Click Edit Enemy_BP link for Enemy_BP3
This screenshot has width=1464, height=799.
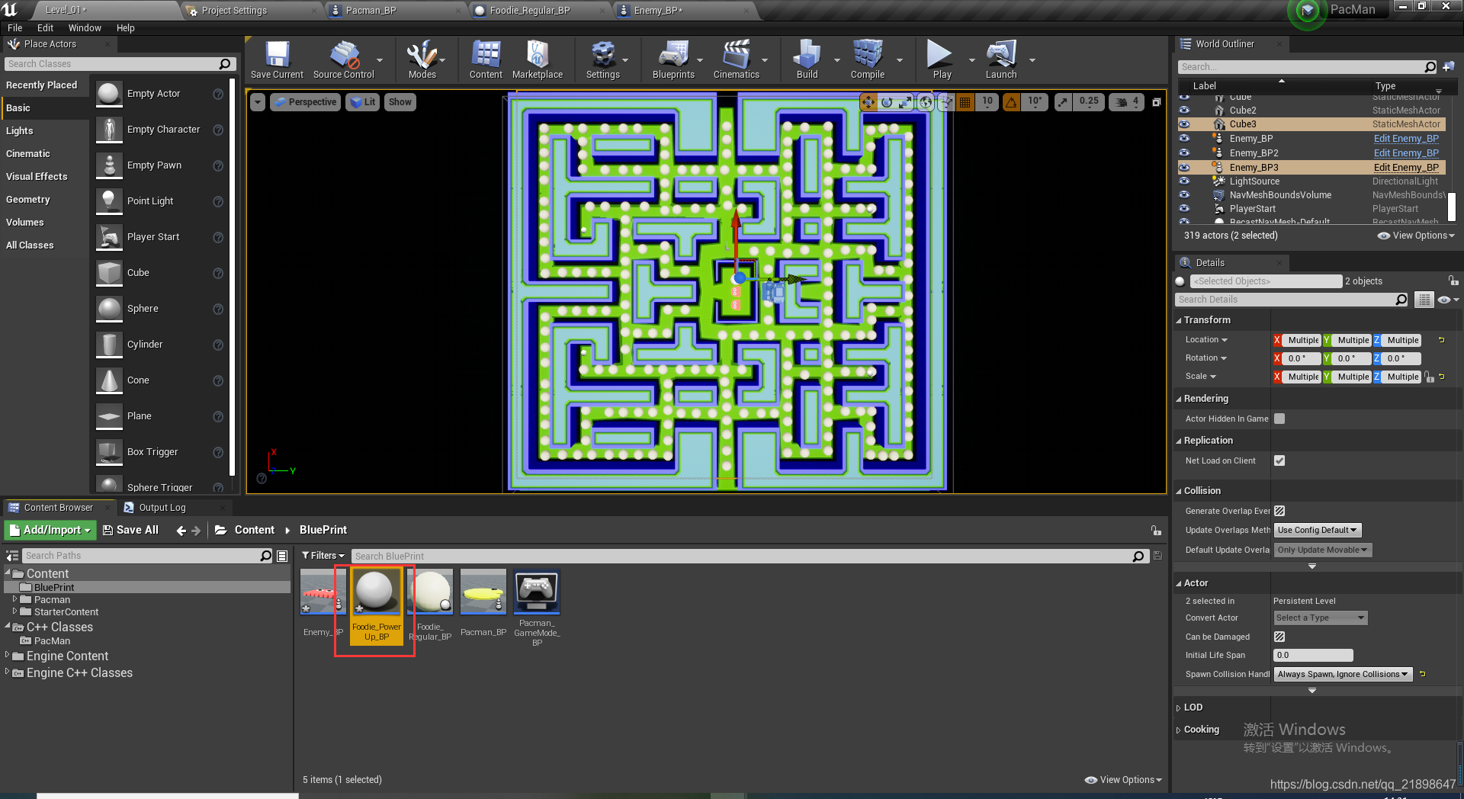[x=1406, y=168]
